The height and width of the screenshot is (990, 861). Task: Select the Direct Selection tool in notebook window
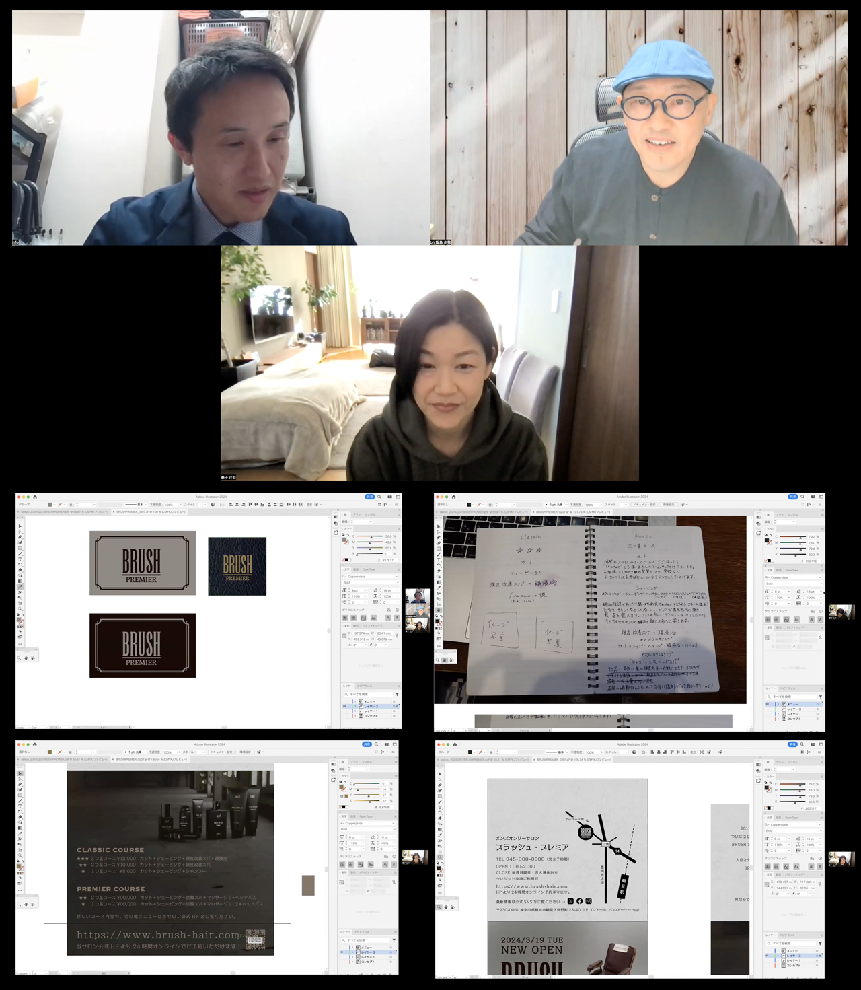point(439,532)
